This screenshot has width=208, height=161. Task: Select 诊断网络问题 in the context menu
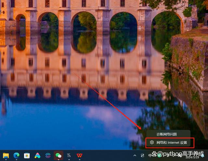click(167, 134)
